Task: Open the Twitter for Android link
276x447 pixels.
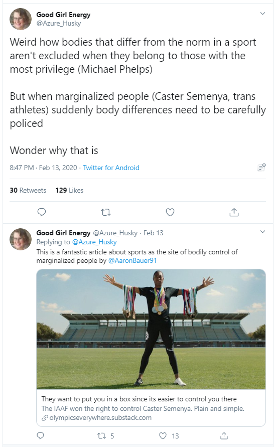Action: (x=111, y=168)
